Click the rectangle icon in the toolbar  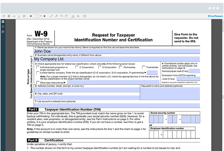tap(85, 16)
